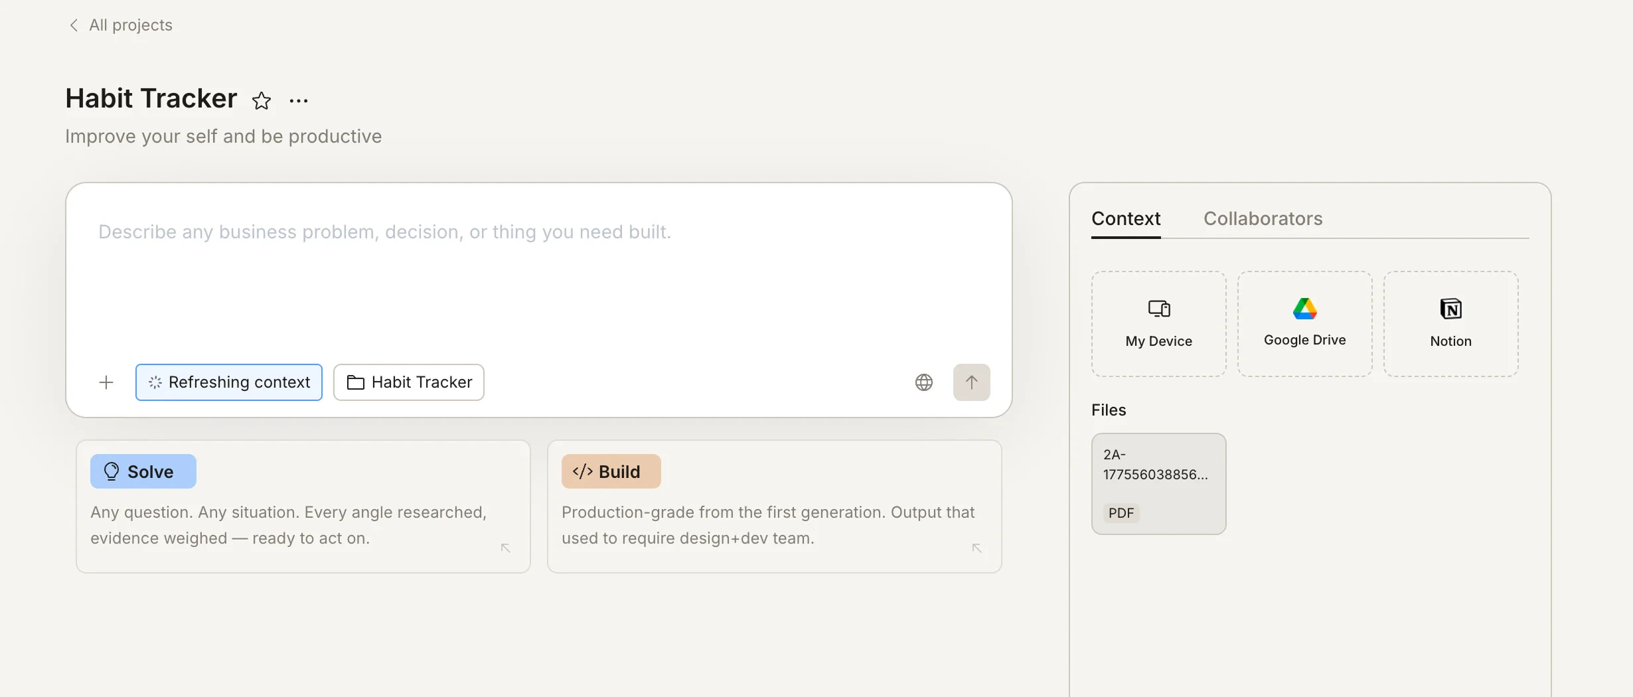Toggle off the Refreshing context chip
Screen dimensions: 1633x697
(228, 382)
